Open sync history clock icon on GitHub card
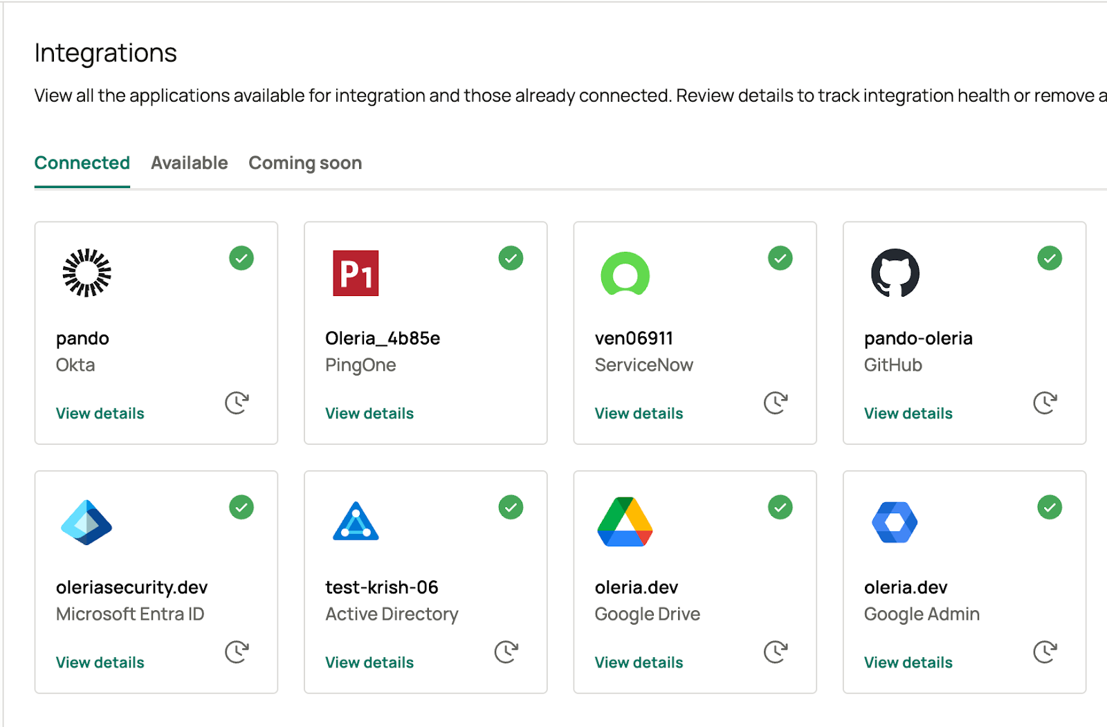 [1045, 403]
